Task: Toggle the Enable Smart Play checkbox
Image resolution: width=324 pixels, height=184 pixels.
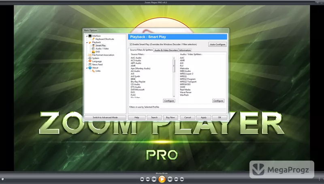Action: [x=131, y=44]
